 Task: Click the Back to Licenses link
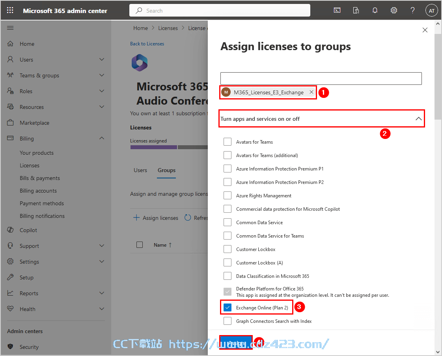[x=147, y=44]
